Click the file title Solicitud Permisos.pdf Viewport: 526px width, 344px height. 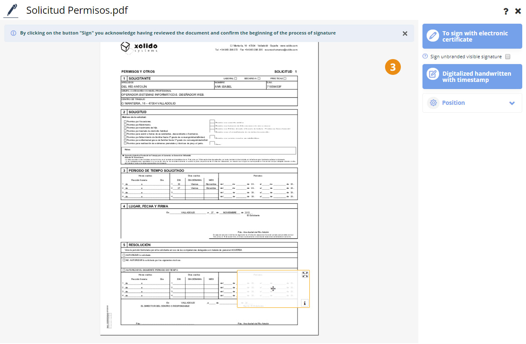(x=77, y=10)
